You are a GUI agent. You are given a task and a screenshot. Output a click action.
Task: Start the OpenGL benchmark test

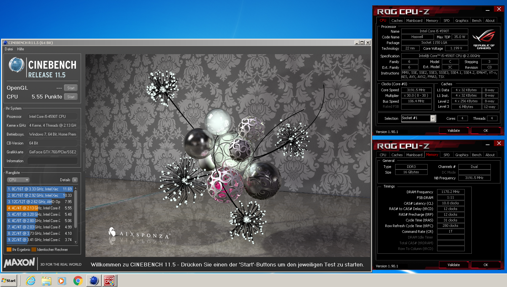tap(71, 88)
